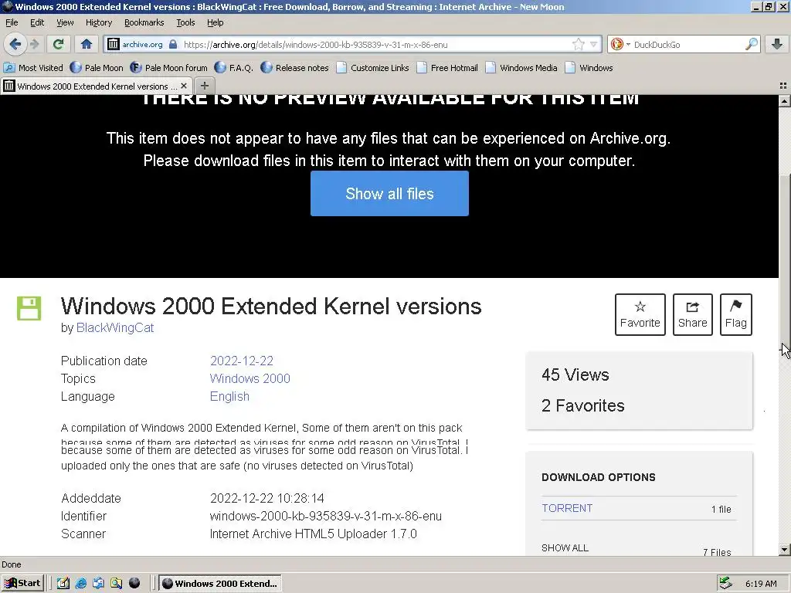This screenshot has width=791, height=593.
Task: Click the padlock security icon in address bar
Action: pos(173,44)
